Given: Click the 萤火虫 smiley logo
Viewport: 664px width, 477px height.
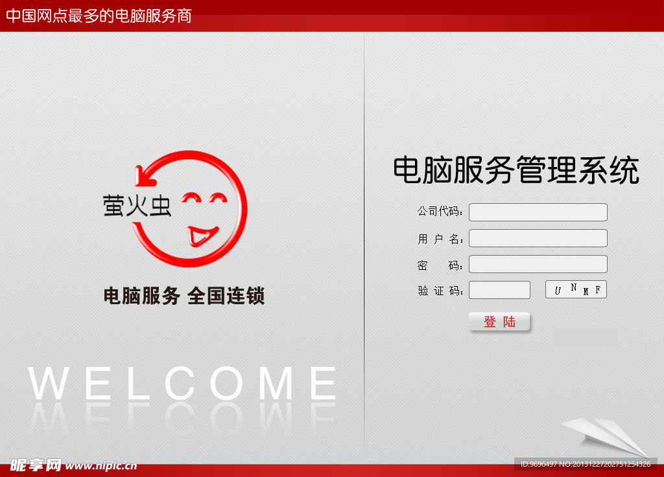Looking at the screenshot, I should tap(175, 208).
